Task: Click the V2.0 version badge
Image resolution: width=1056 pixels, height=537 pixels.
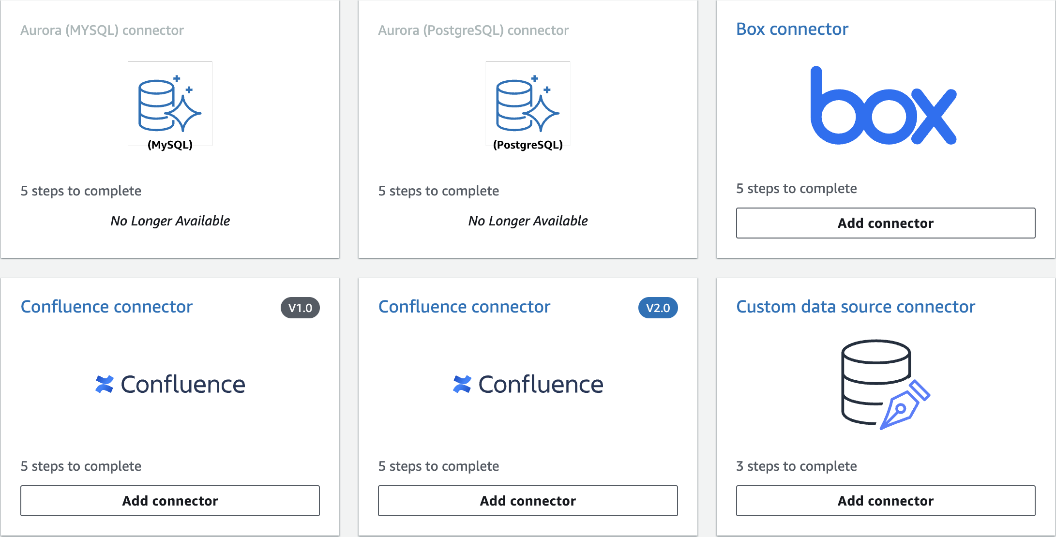Action: click(658, 308)
